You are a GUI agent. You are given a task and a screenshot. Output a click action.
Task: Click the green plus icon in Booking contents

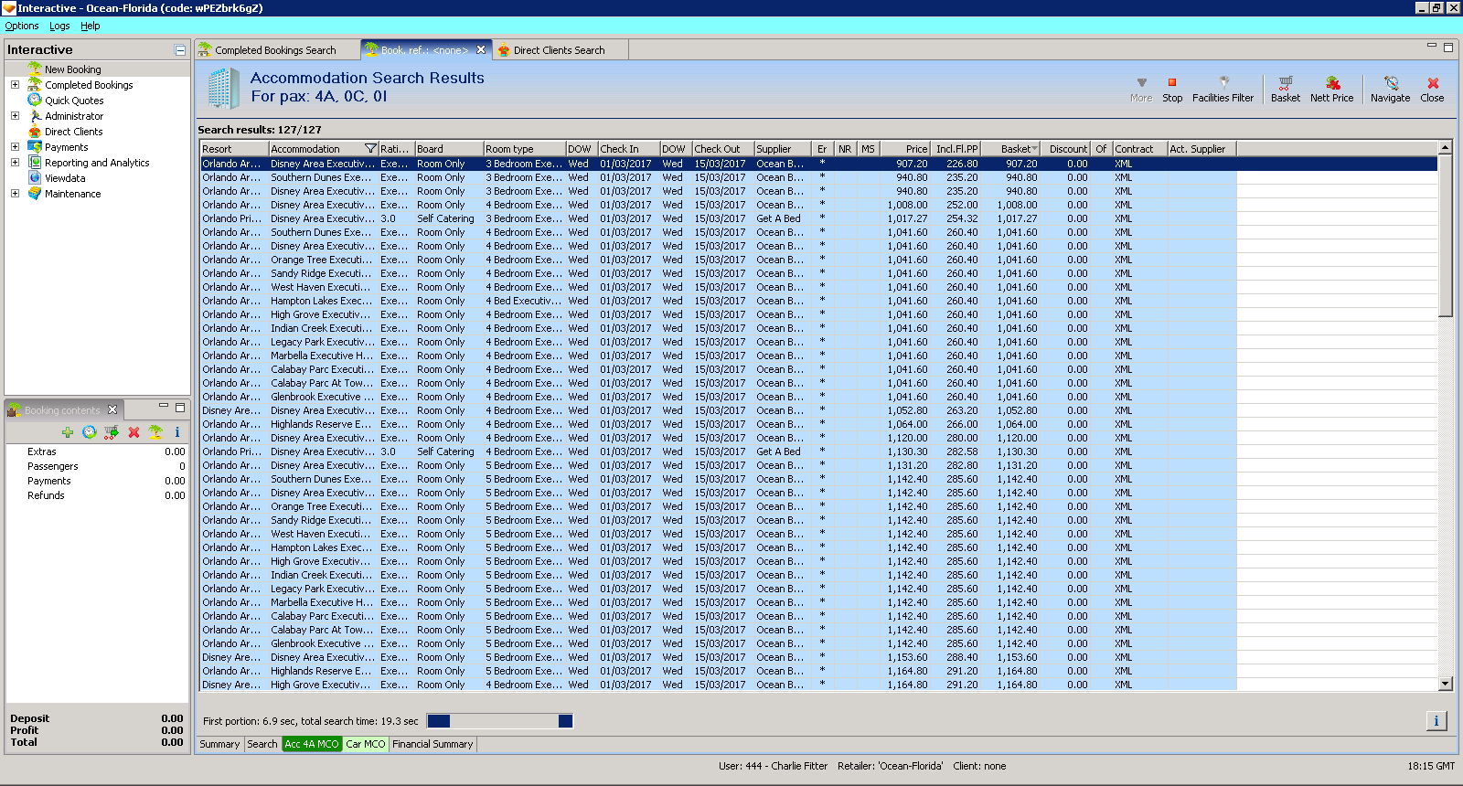click(68, 432)
